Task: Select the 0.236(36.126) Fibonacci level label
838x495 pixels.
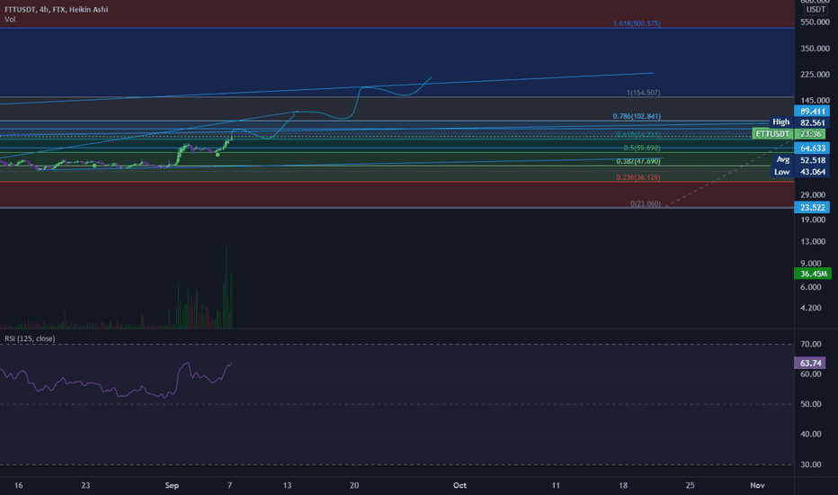Action: pyautogui.click(x=638, y=177)
